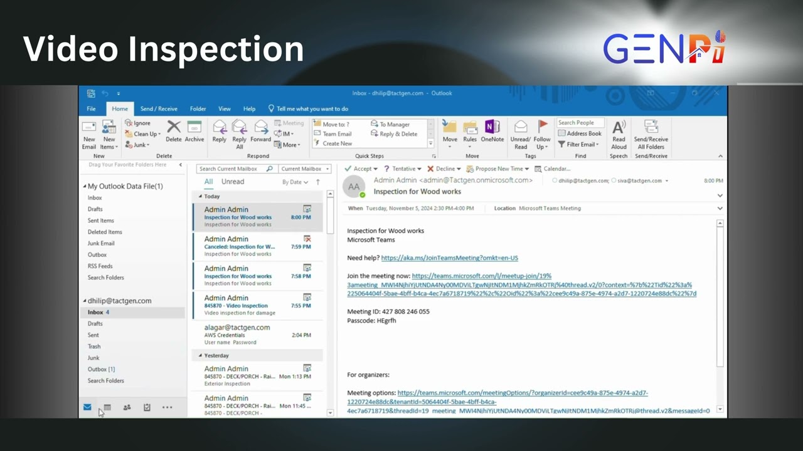Switch to the Folder ribbon tab

198,108
